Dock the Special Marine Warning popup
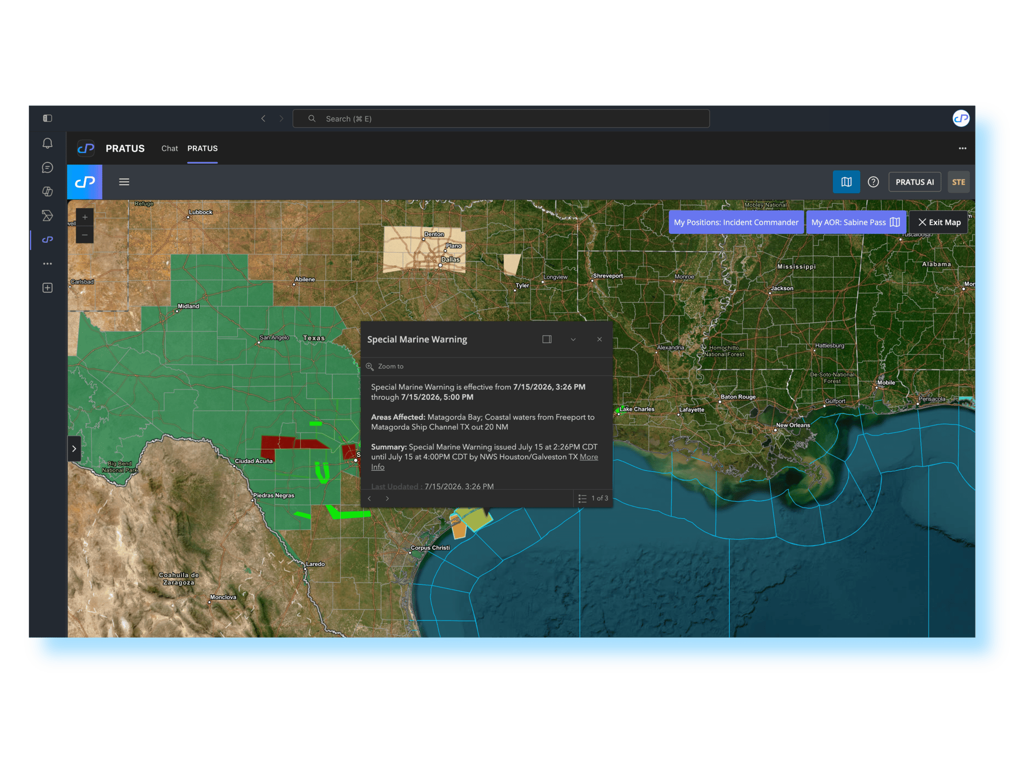The width and height of the screenshot is (1034, 775). (547, 339)
